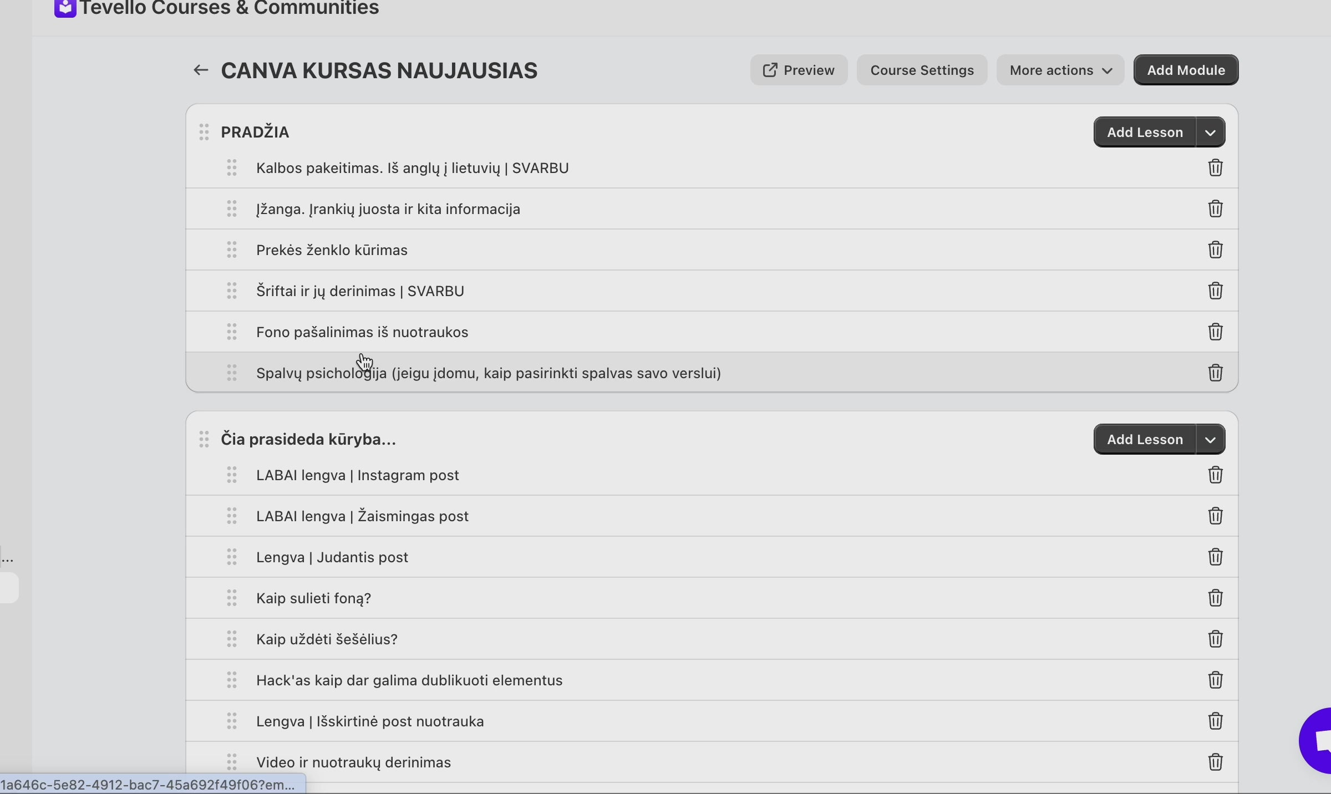Delete the "Kalbos pakeitimas" lesson using its trash icon
1331x794 pixels.
(x=1215, y=168)
